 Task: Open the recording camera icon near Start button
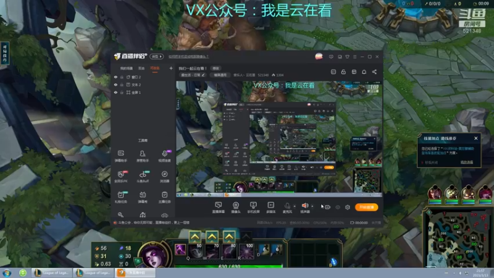pyautogui.click(x=328, y=207)
